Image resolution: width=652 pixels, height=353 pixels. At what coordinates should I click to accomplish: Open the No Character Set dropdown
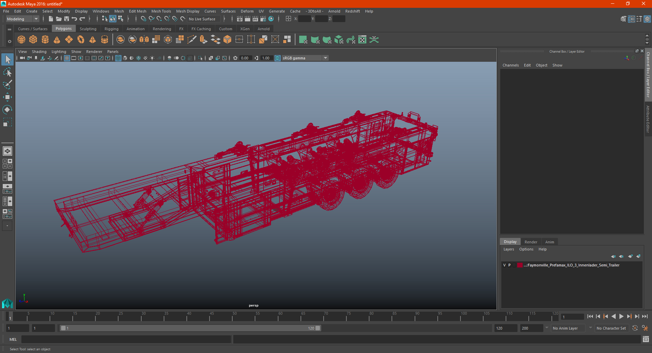[612, 328]
